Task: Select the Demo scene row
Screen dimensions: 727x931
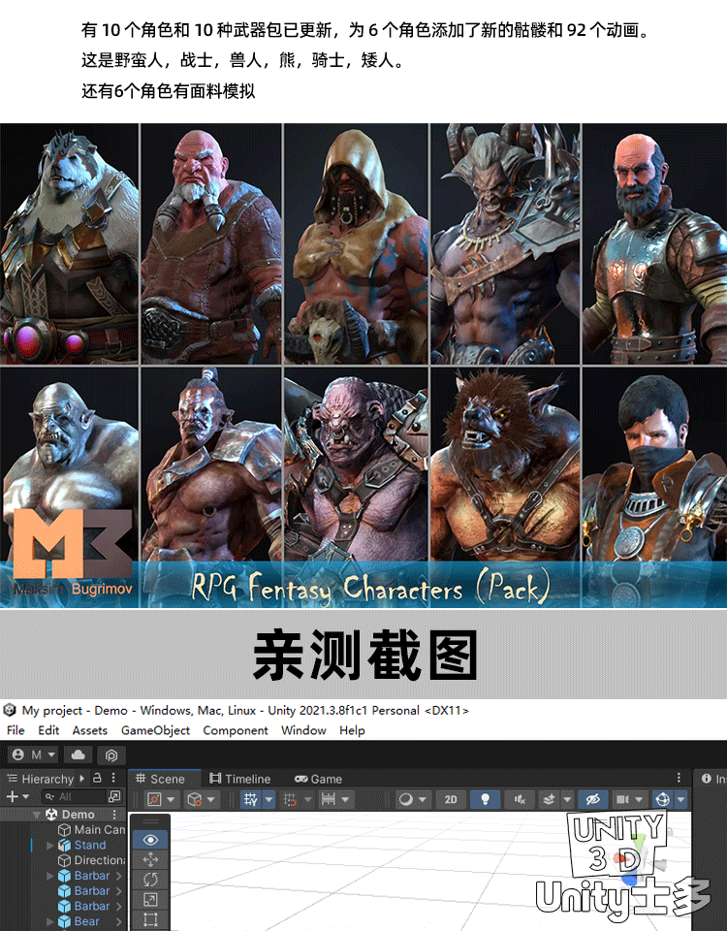Action: (64, 814)
